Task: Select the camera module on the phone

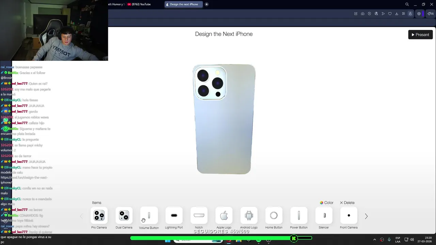Action: tap(210, 83)
